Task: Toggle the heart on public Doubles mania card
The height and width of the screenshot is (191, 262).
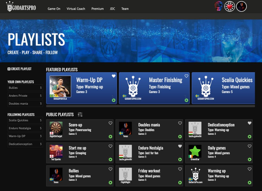Action: pos(180,123)
